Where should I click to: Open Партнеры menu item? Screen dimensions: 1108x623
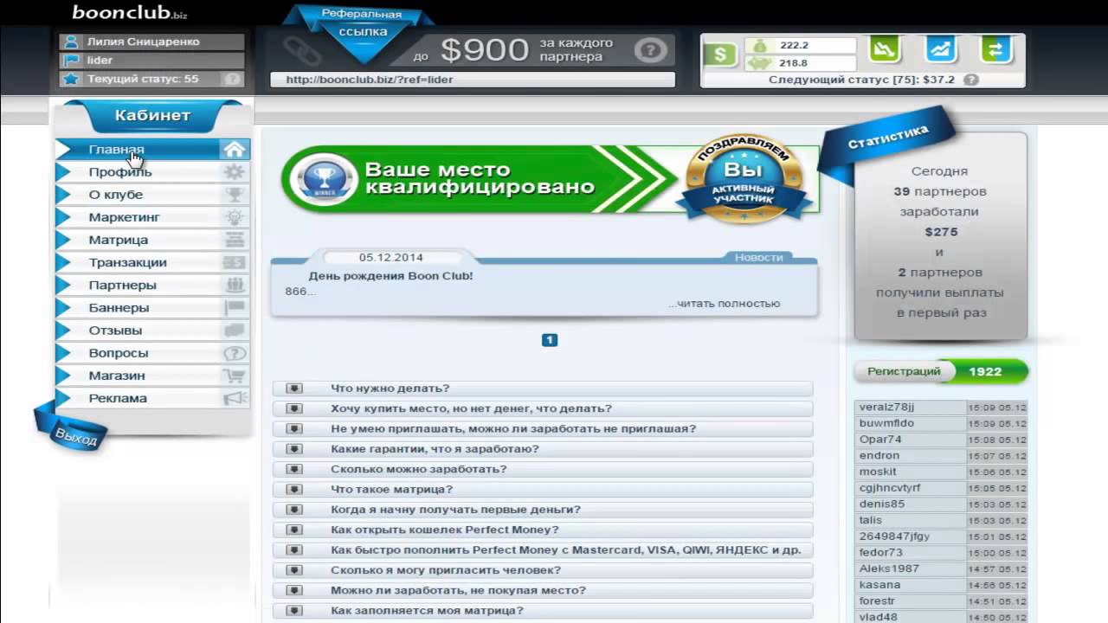152,285
